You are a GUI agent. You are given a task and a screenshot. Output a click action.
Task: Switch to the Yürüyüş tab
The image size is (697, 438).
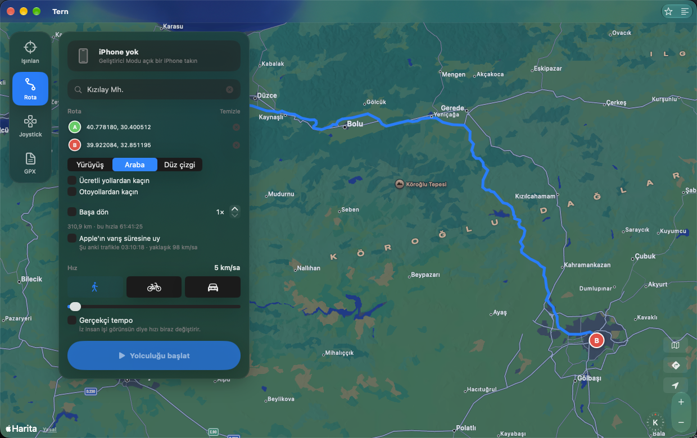(x=90, y=165)
